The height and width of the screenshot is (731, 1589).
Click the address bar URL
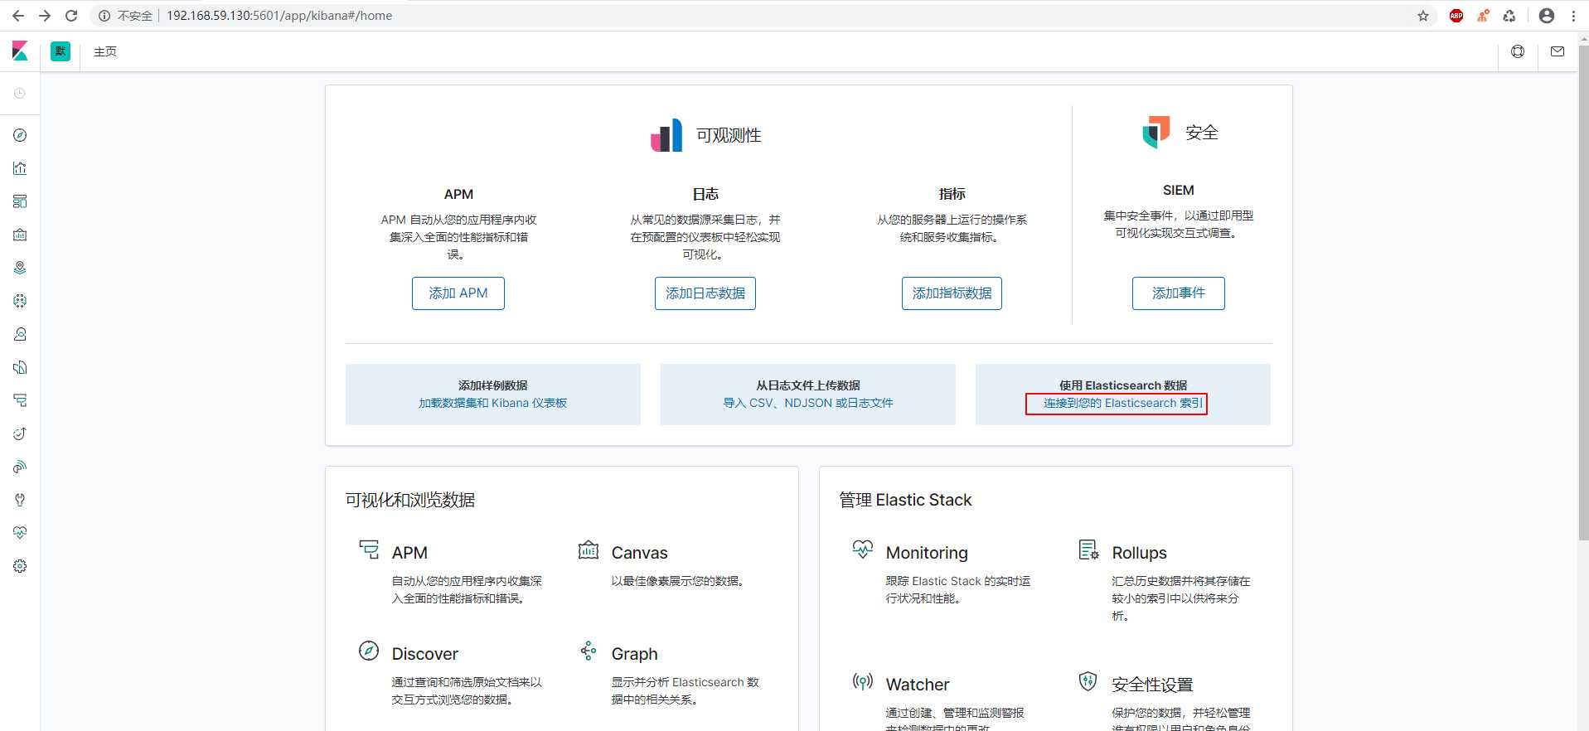pos(279,16)
